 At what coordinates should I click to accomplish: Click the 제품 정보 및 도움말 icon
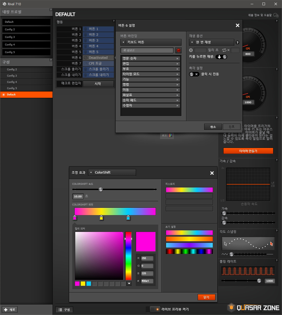(x=276, y=15)
